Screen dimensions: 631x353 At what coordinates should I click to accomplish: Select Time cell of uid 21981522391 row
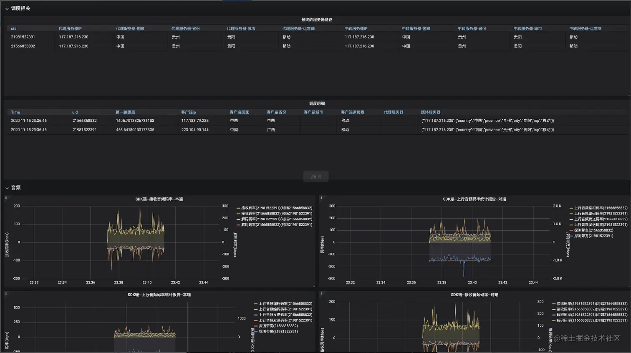[x=29, y=130]
